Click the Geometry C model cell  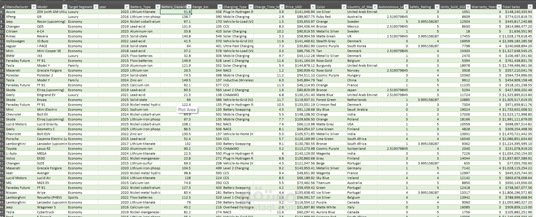pos(52,129)
